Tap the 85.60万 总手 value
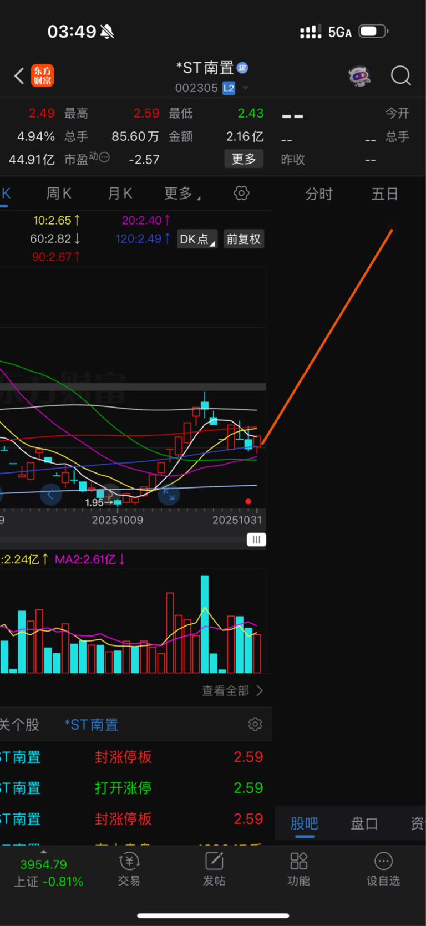 coord(135,136)
